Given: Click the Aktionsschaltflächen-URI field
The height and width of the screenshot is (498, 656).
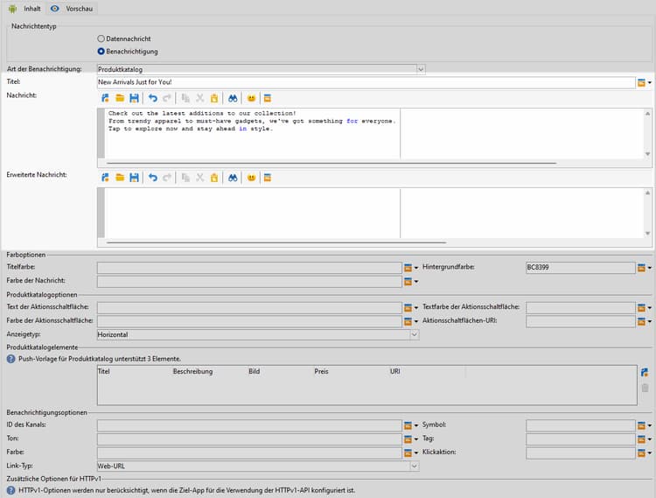Looking at the screenshot, I should tap(581, 321).
